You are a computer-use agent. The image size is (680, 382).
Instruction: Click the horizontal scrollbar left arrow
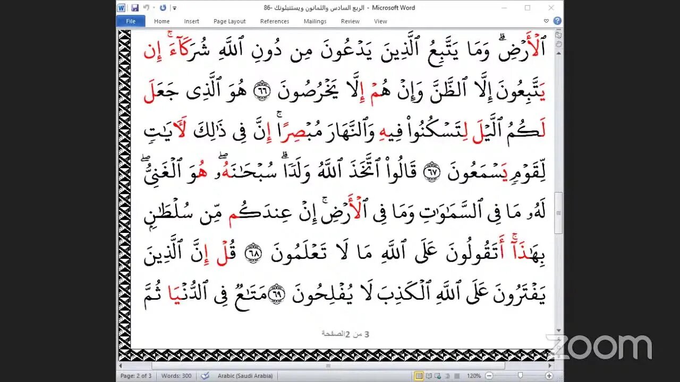tap(121, 366)
